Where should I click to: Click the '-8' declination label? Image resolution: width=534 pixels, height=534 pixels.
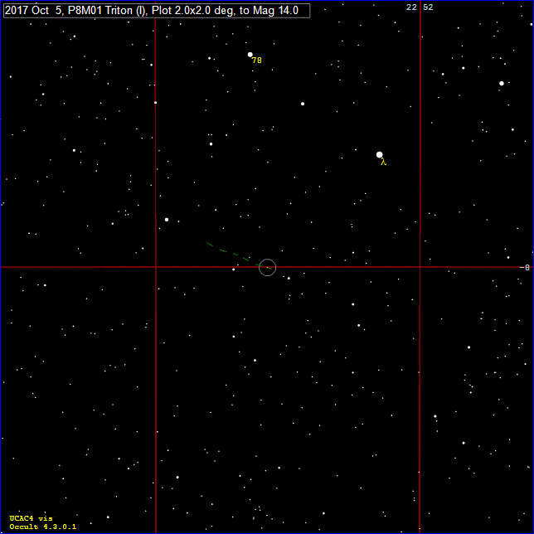pyautogui.click(x=525, y=268)
